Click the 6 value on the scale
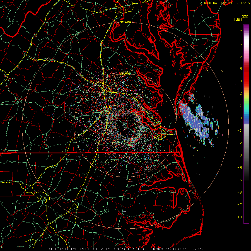This screenshot has width=251, height=251. click(241, 44)
